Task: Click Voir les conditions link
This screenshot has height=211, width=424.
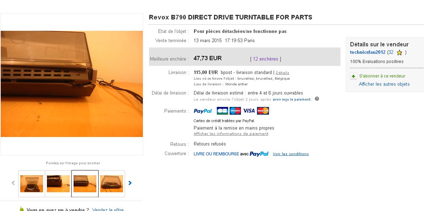Action: pyautogui.click(x=291, y=154)
